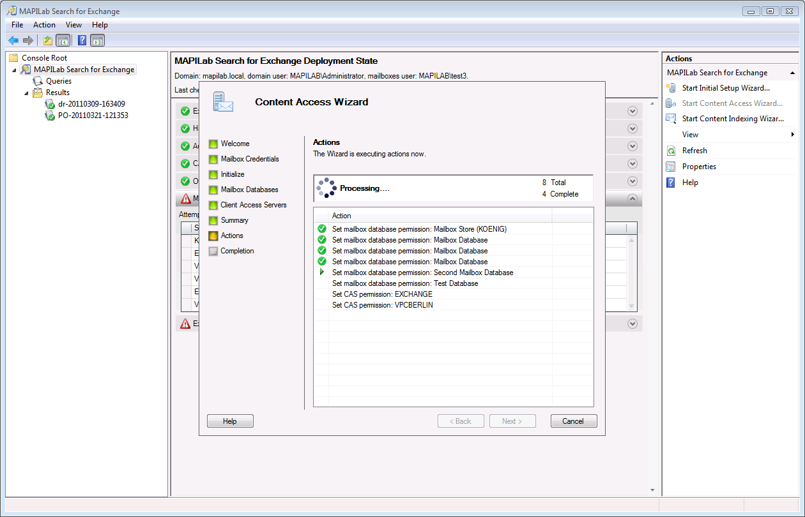Launch Start Content Indexing Wizard action
This screenshot has height=517, width=805.
click(x=732, y=119)
